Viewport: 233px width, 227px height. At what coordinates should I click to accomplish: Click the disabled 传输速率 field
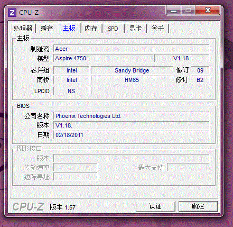tap(76, 167)
